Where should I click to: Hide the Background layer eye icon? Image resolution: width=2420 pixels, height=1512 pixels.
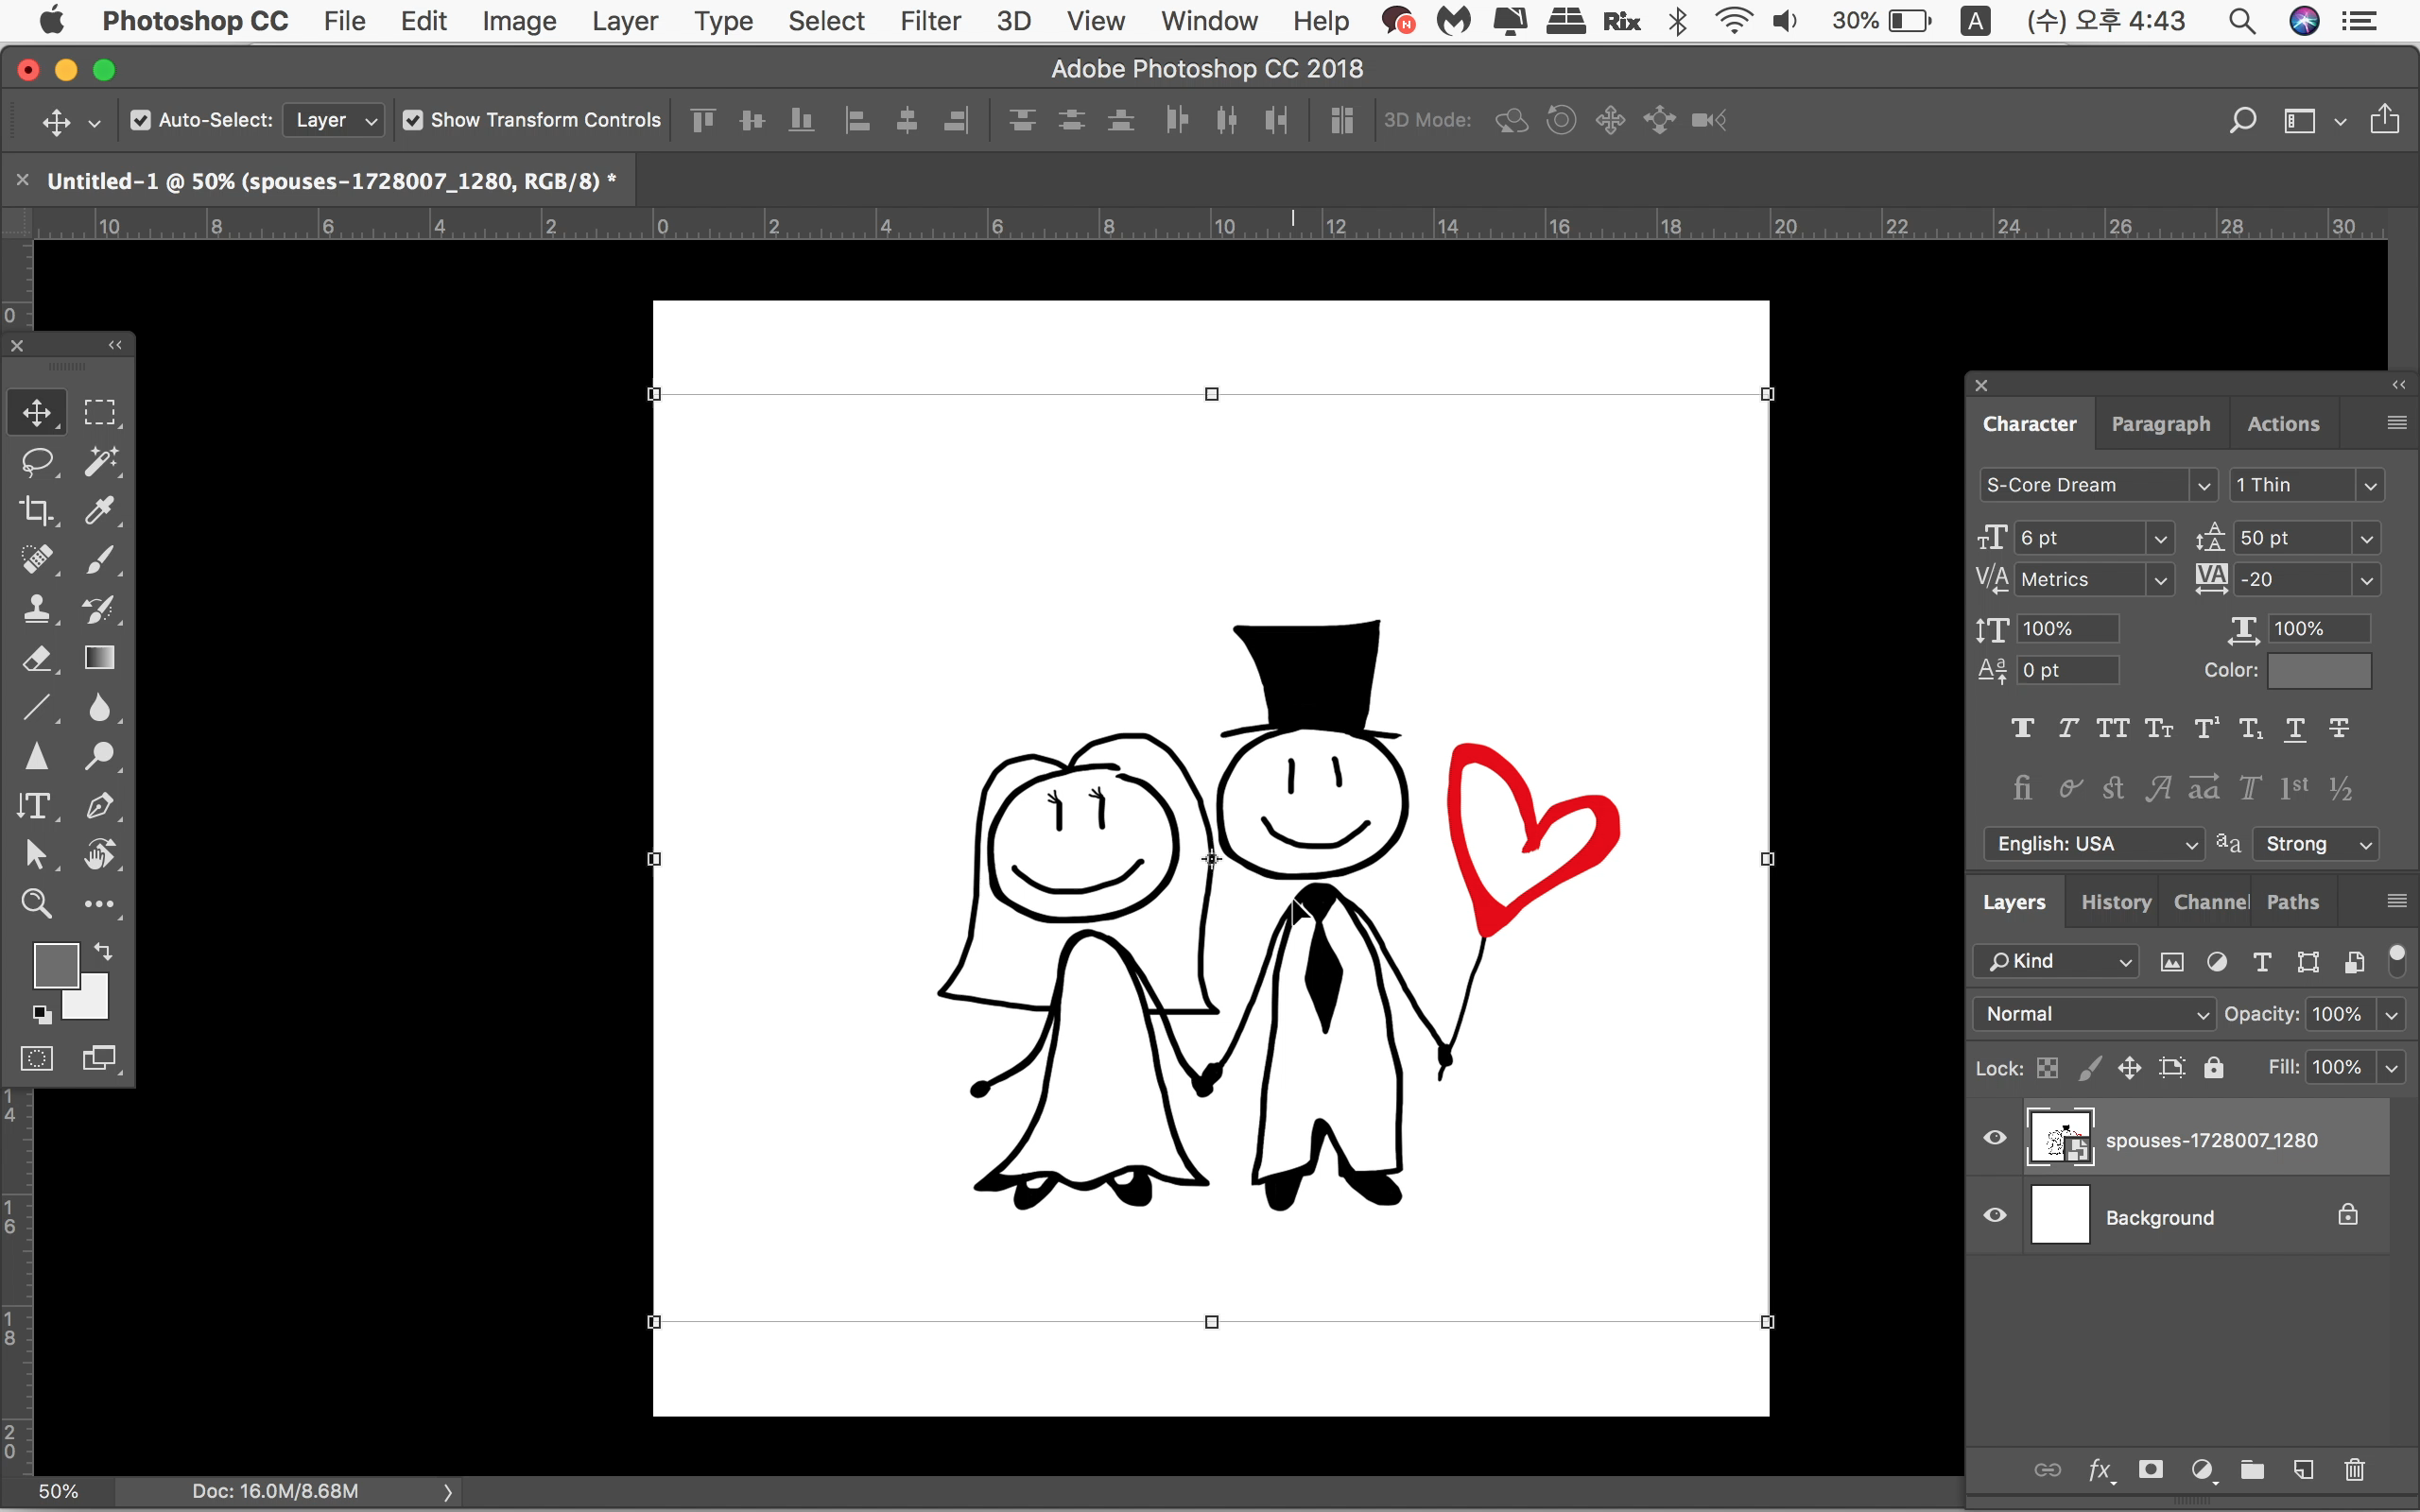[x=1994, y=1215]
